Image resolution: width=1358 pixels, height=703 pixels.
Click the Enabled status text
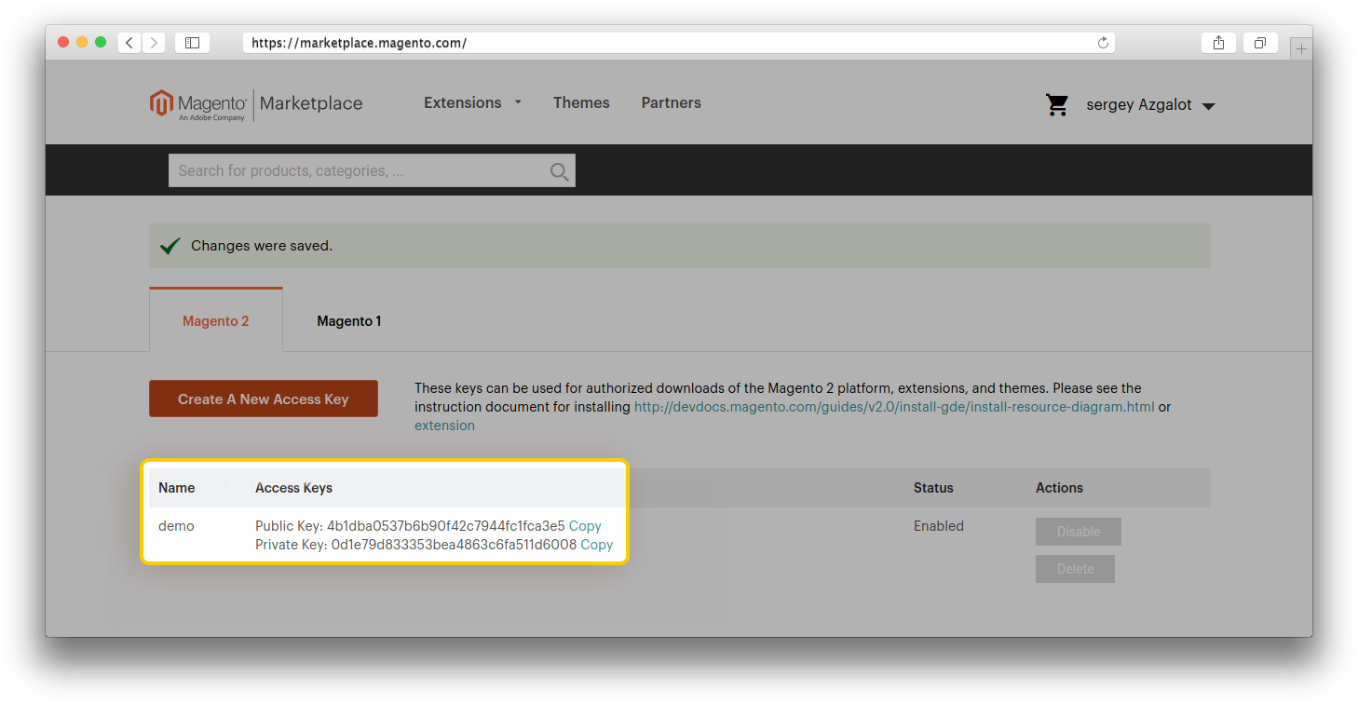(x=939, y=526)
